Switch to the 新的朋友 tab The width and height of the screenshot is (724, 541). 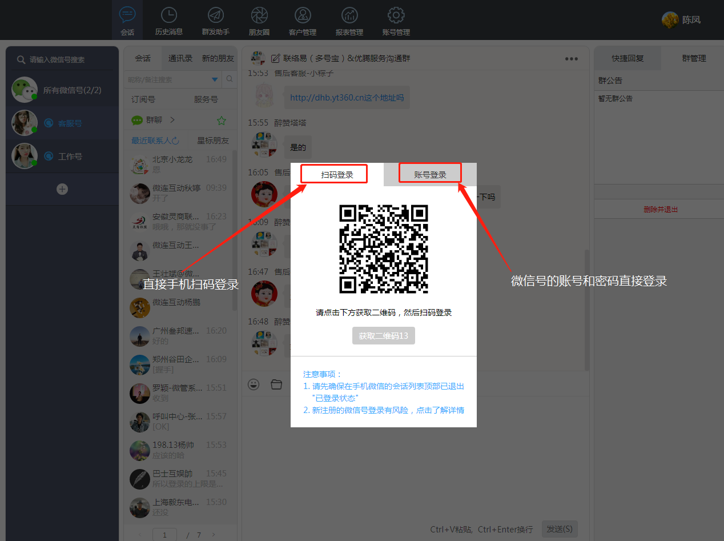click(x=218, y=58)
